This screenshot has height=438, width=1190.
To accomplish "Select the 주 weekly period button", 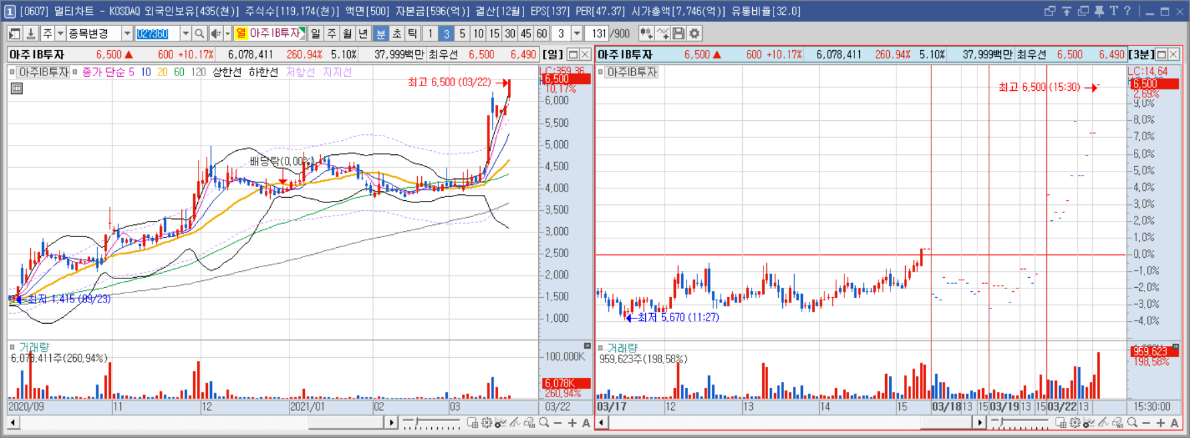I will tap(332, 33).
